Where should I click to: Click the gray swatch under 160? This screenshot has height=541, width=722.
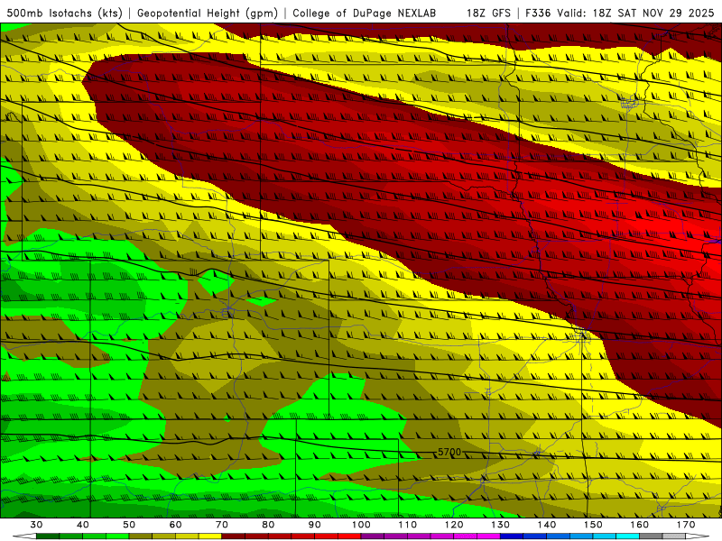point(651,536)
